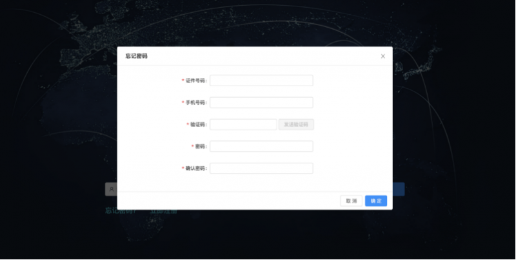Click the 取消 button
Viewport: 516px width, 260px height.
(351, 201)
